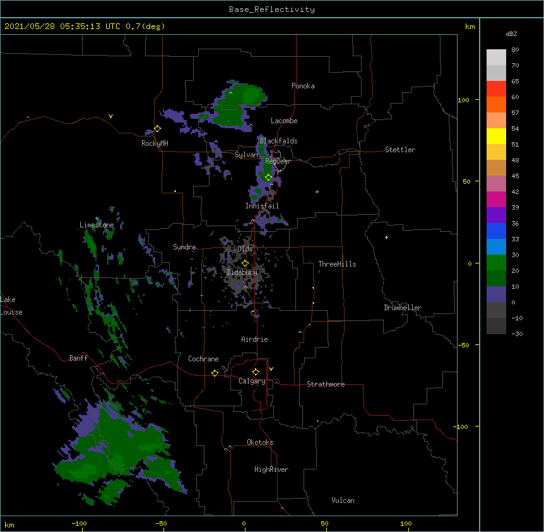The width and height of the screenshot is (544, 532).
Task: Click the ThreeHills city label
Action: point(337,264)
